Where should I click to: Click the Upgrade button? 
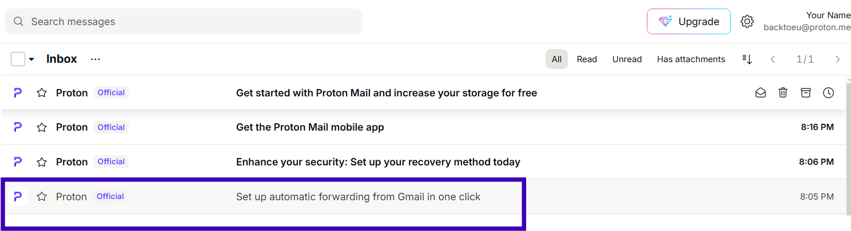(x=689, y=22)
